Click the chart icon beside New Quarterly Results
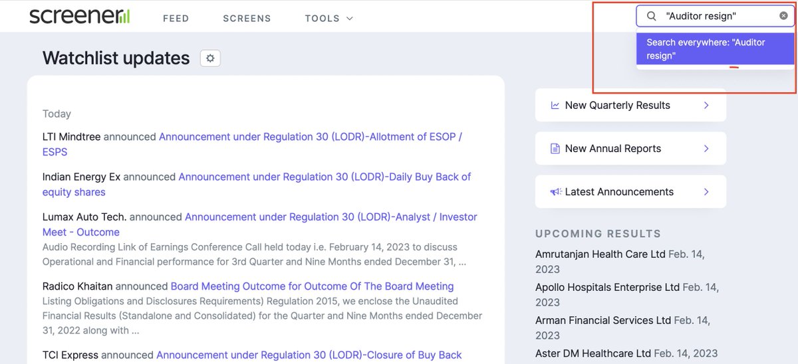 [555, 105]
